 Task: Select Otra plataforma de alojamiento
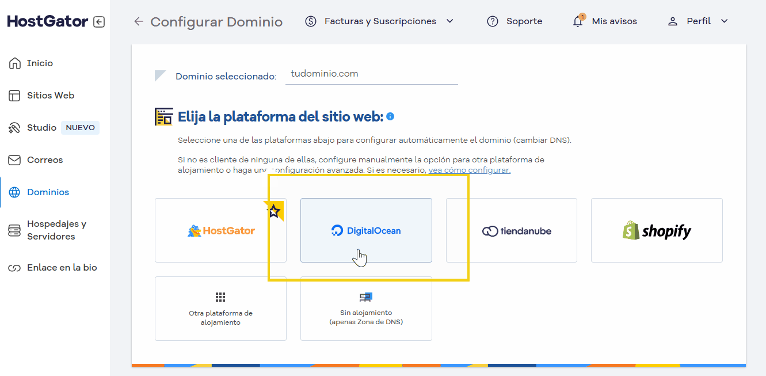[220, 309]
